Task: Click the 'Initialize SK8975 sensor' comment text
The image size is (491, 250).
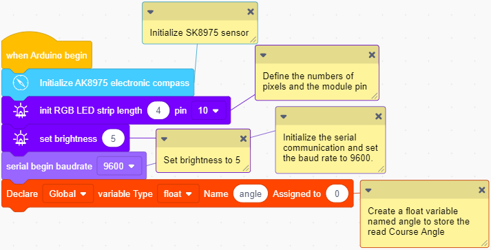Action: (x=199, y=32)
